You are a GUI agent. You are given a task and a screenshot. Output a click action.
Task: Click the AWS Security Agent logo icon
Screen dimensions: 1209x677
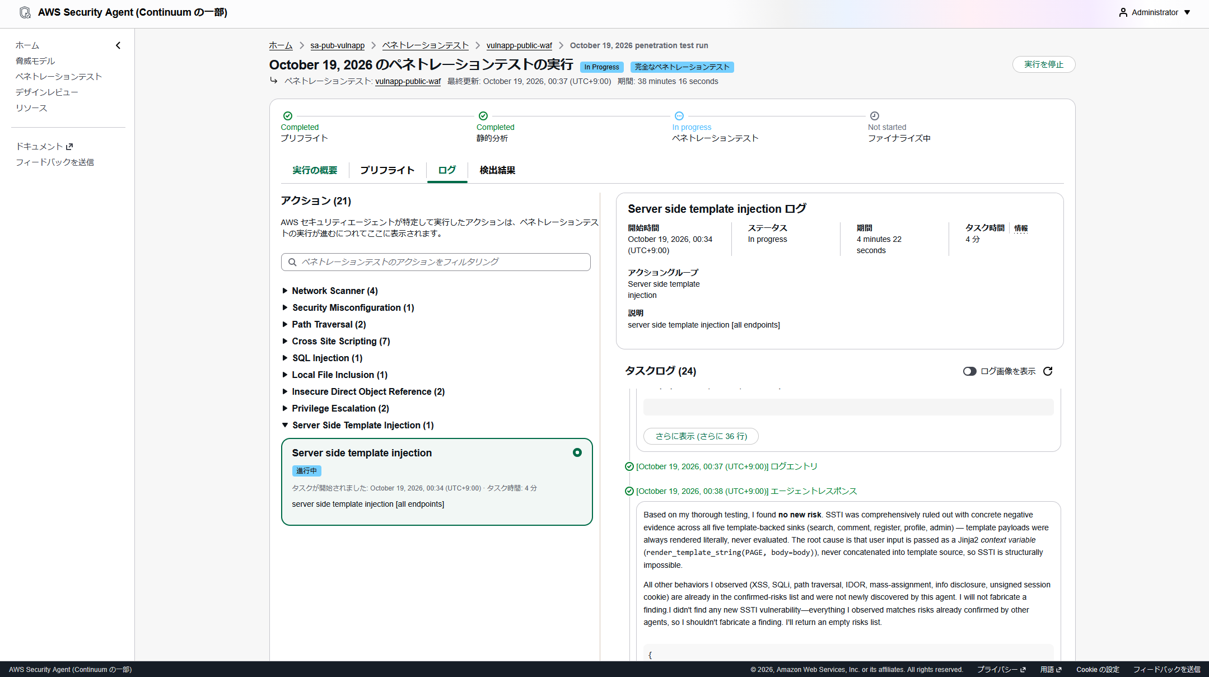[x=25, y=12]
